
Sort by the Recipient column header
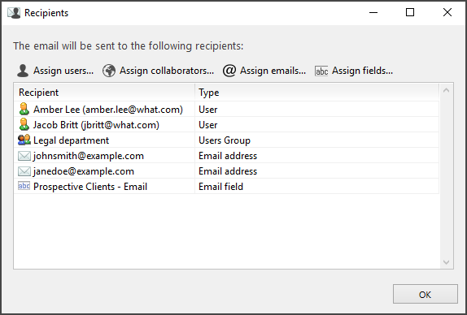coord(104,93)
